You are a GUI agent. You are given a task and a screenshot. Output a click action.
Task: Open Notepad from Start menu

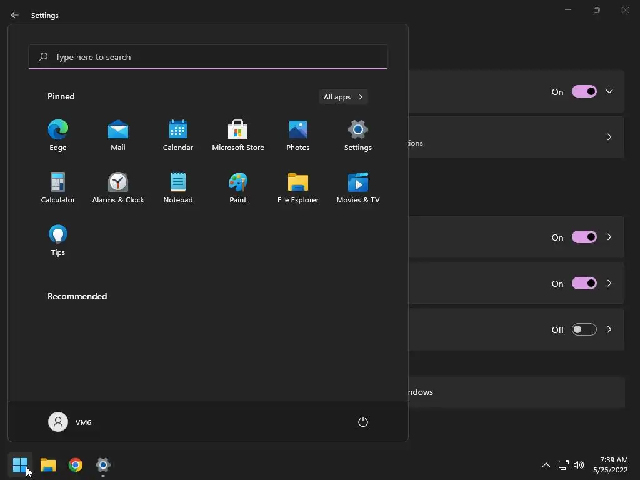tap(178, 187)
